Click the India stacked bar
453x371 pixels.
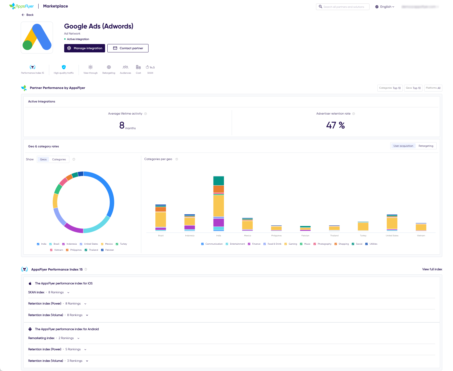pos(218,203)
